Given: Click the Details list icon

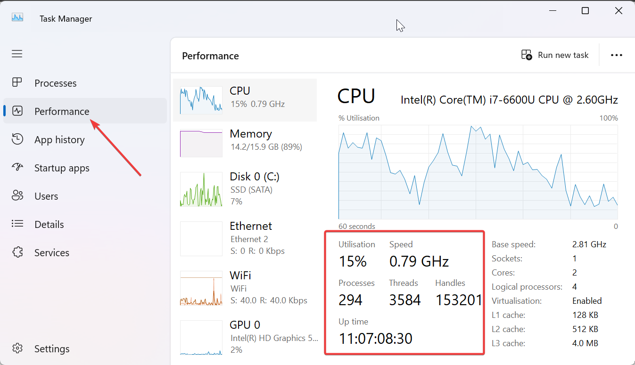Looking at the screenshot, I should (x=17, y=224).
